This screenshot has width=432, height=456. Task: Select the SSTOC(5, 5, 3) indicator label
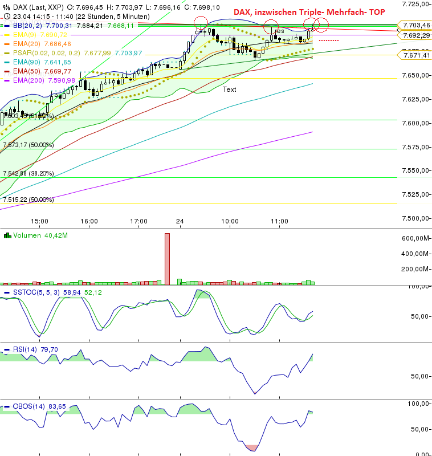pyautogui.click(x=36, y=292)
